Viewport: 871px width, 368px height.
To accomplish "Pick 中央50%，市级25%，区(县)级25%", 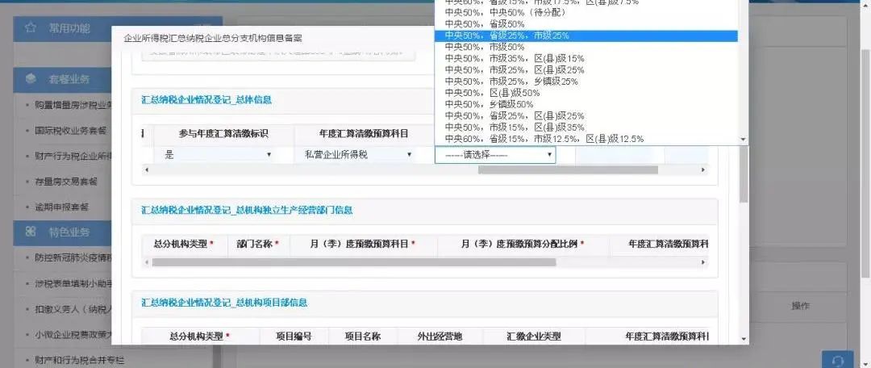I will coord(586,70).
